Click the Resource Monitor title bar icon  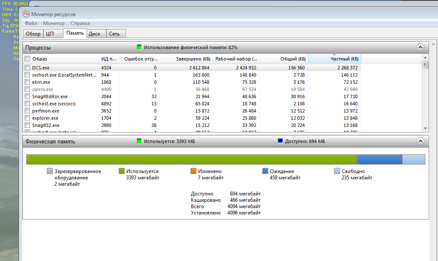pyautogui.click(x=26, y=14)
